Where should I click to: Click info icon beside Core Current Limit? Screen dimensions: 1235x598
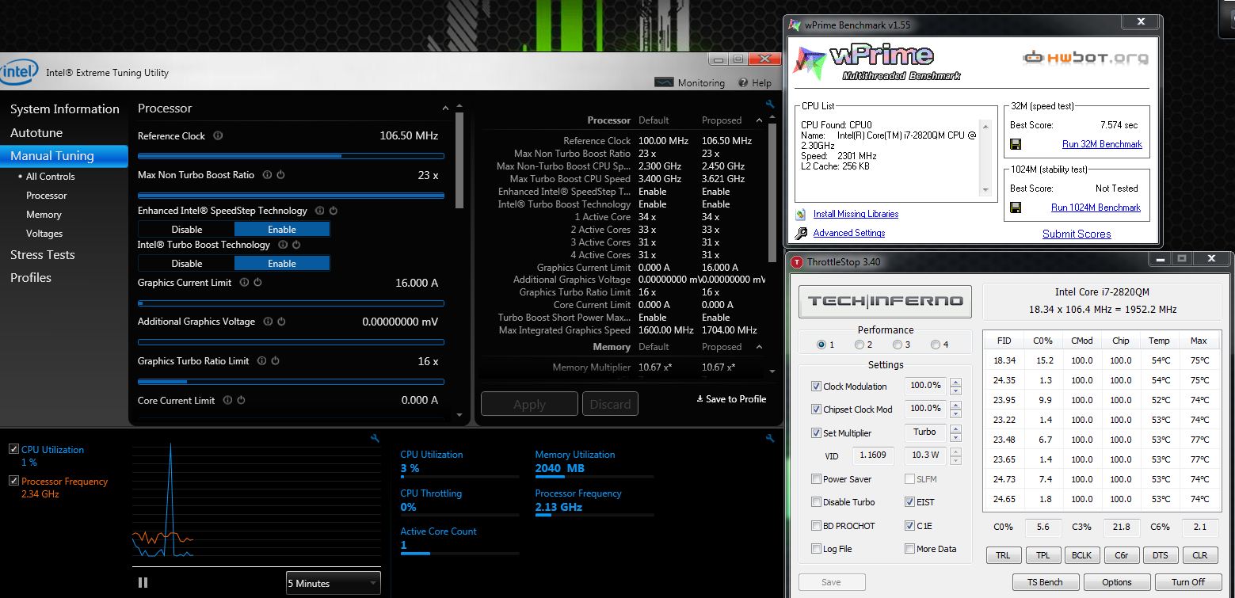point(227,400)
